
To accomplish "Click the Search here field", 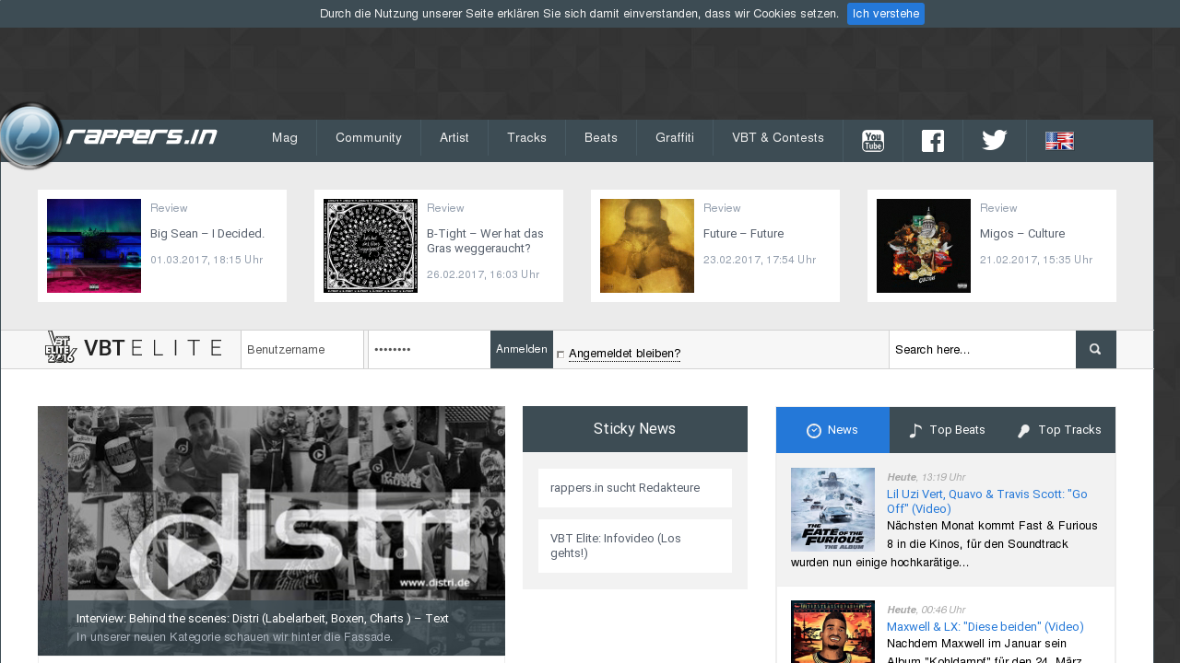I will [983, 350].
